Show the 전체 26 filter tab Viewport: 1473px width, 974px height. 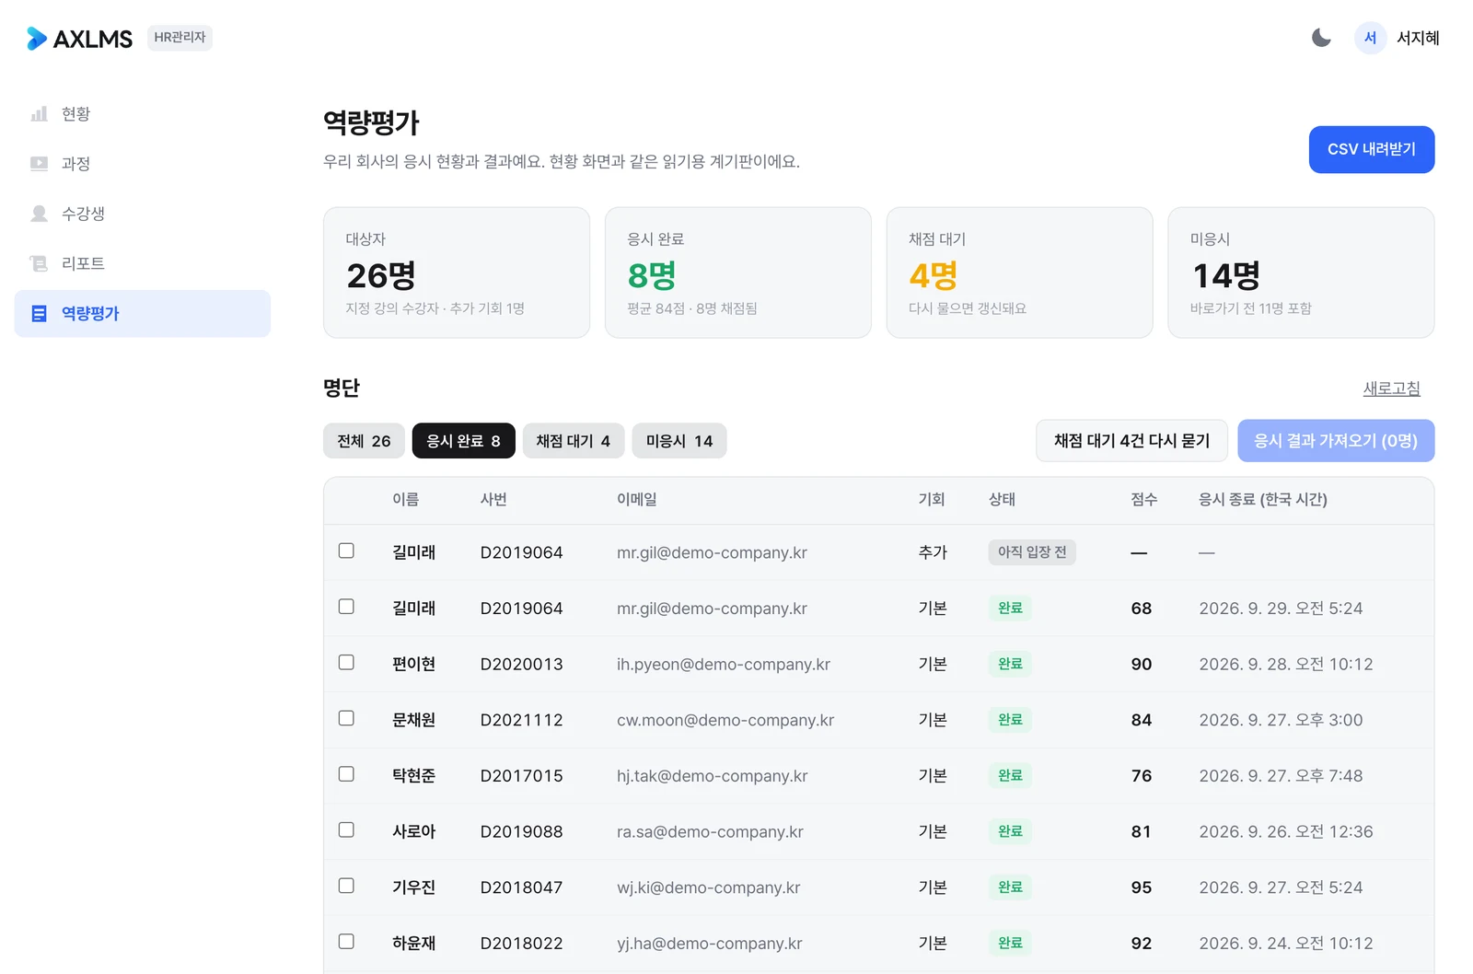[x=364, y=441]
